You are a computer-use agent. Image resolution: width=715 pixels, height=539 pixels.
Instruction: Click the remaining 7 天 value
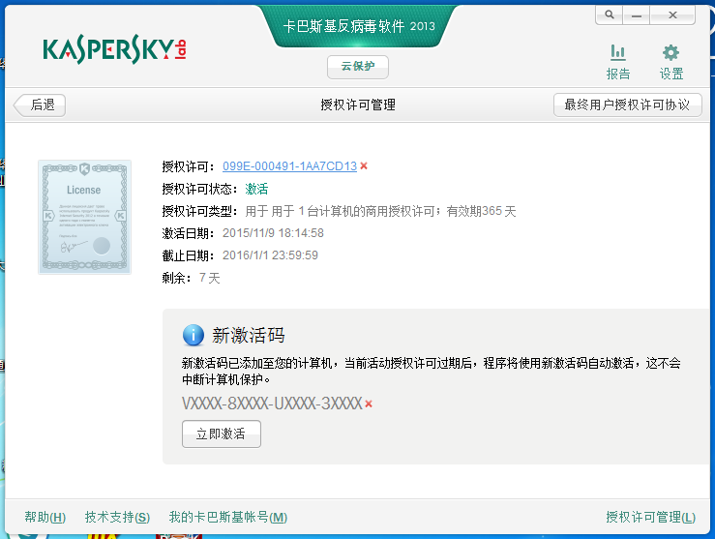[x=210, y=278]
